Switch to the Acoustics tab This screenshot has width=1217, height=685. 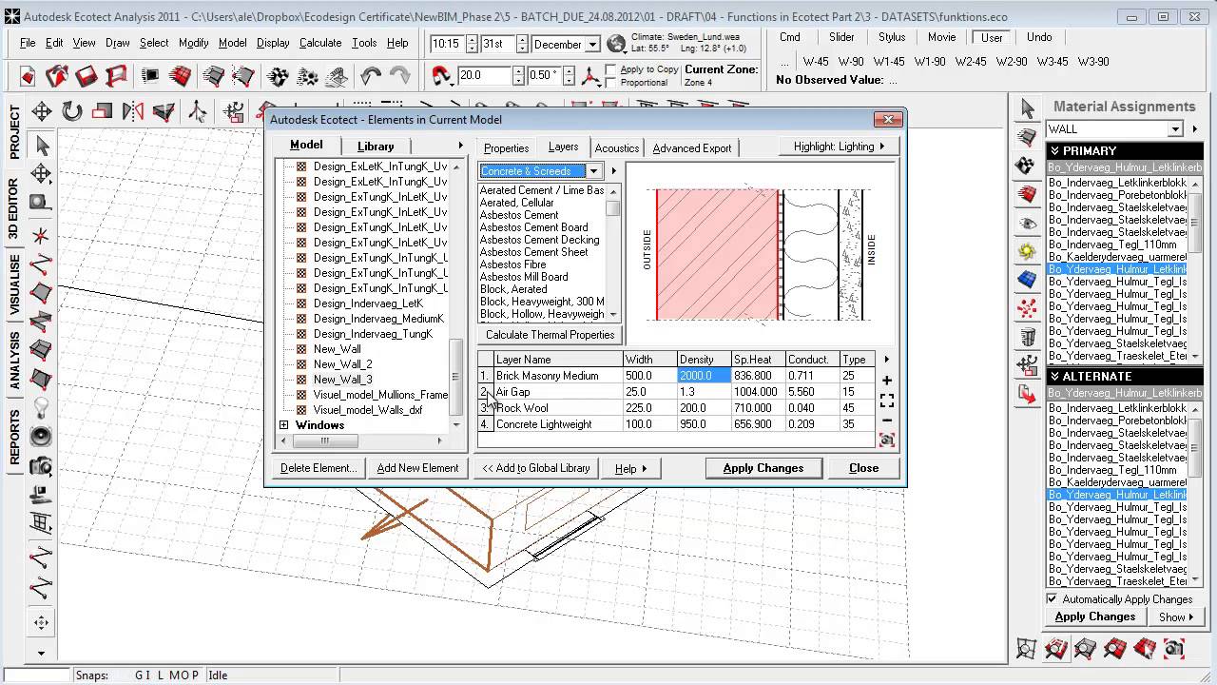click(616, 148)
